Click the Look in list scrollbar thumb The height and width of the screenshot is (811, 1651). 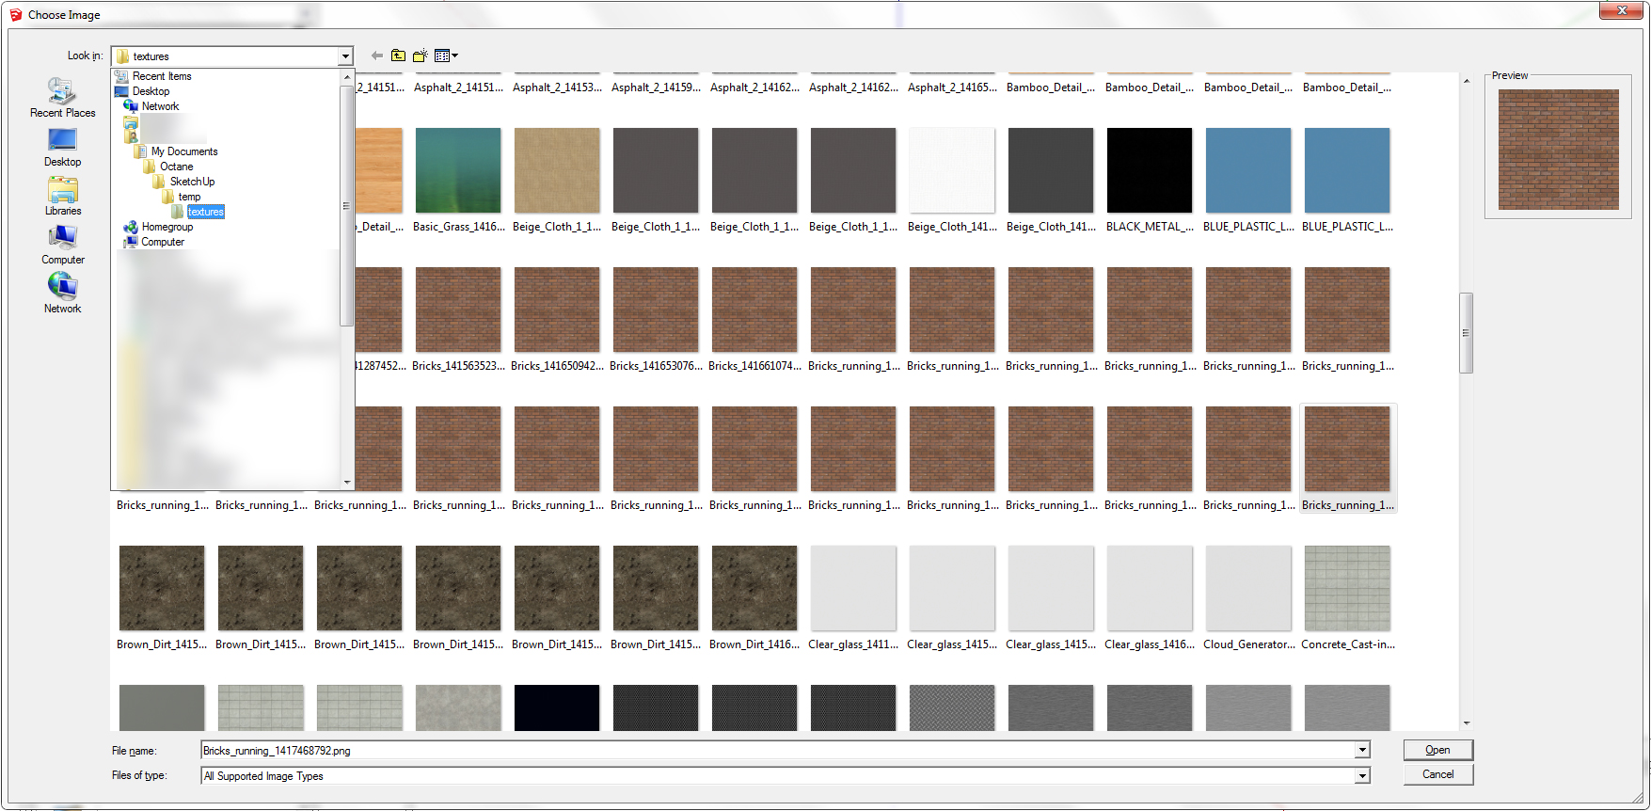click(346, 205)
